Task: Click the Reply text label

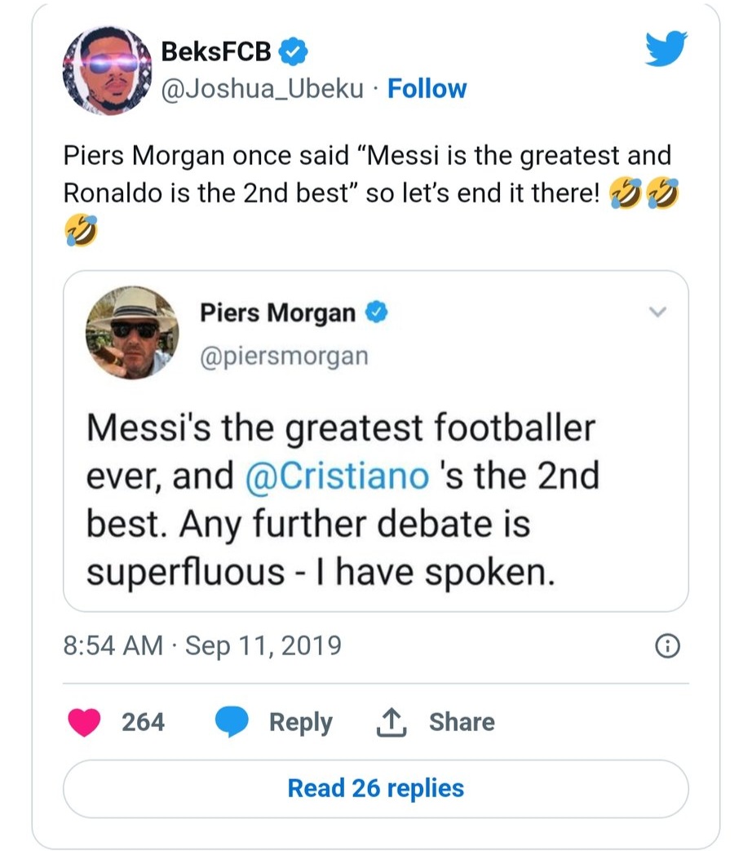Action: coord(300,722)
